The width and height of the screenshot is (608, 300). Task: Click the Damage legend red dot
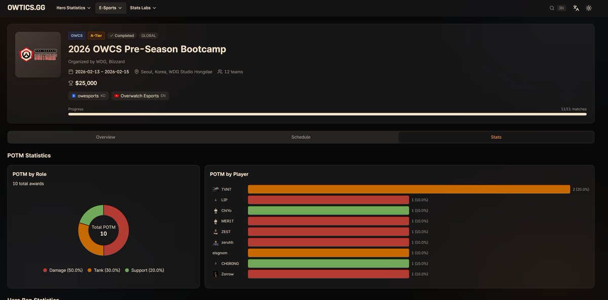pos(45,271)
